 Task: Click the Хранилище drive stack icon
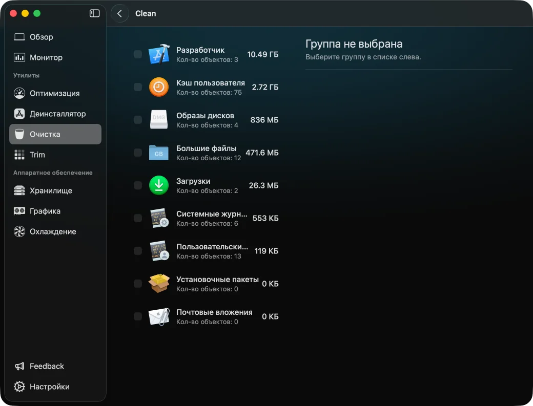coord(19,190)
